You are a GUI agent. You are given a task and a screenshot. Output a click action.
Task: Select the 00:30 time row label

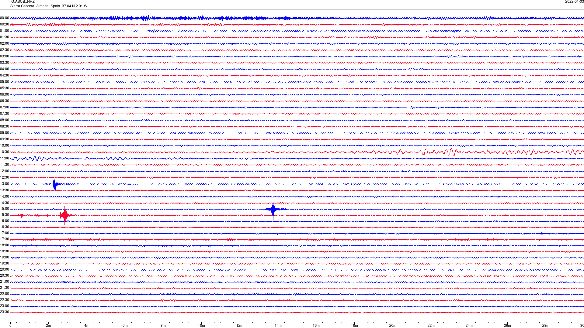(5, 25)
